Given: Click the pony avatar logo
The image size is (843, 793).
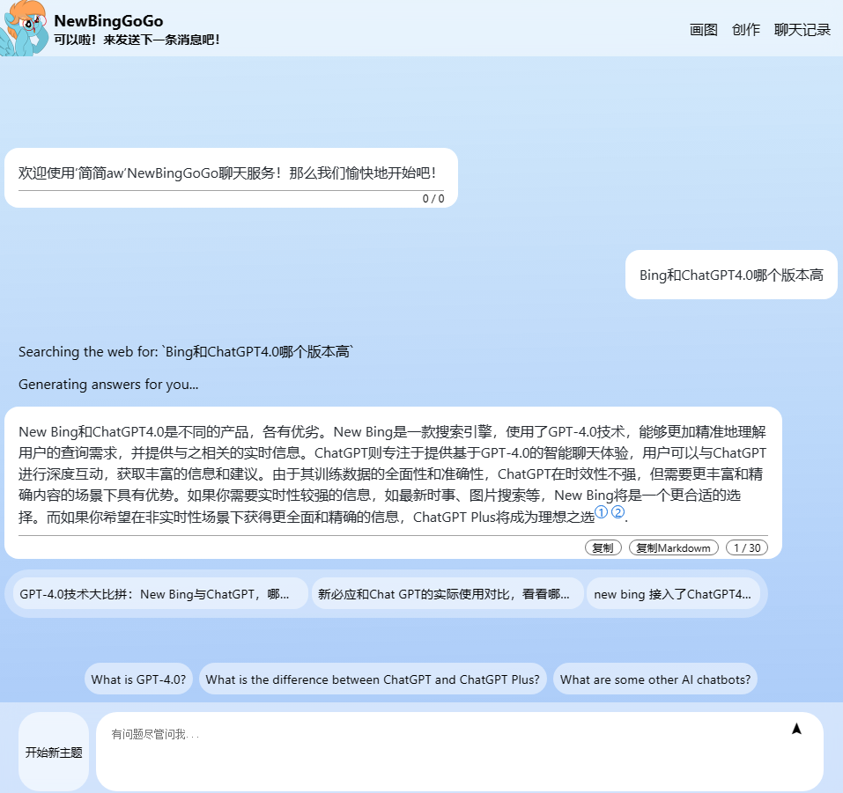Looking at the screenshot, I should (25, 28).
